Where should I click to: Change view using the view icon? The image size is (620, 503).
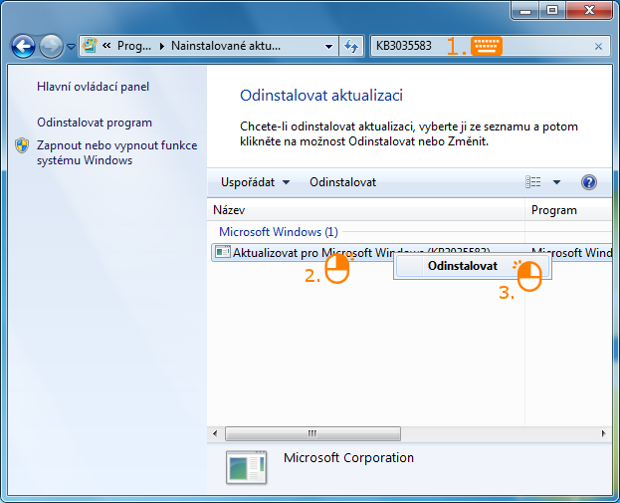click(533, 182)
